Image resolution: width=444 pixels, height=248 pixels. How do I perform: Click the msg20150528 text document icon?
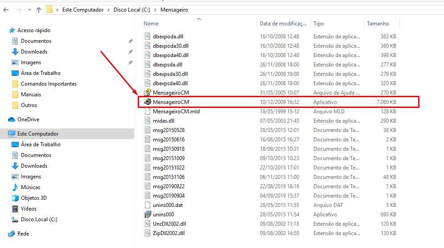(x=148, y=130)
